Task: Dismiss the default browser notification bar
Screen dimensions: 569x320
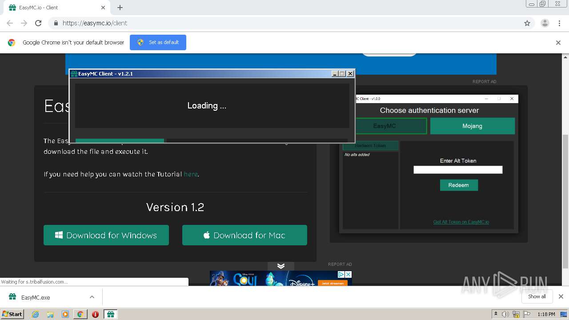Action: 558,43
